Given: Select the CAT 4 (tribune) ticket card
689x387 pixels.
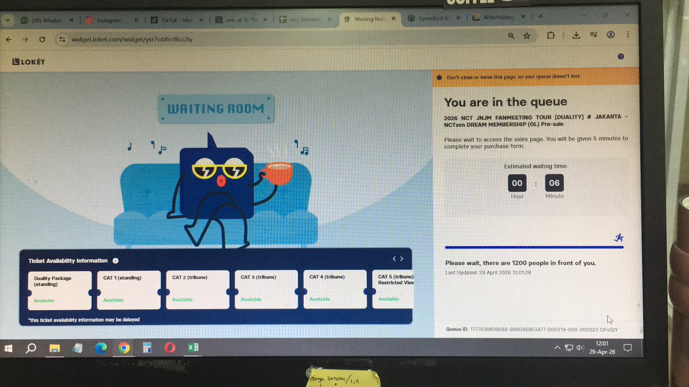Looking at the screenshot, I should pos(334,289).
